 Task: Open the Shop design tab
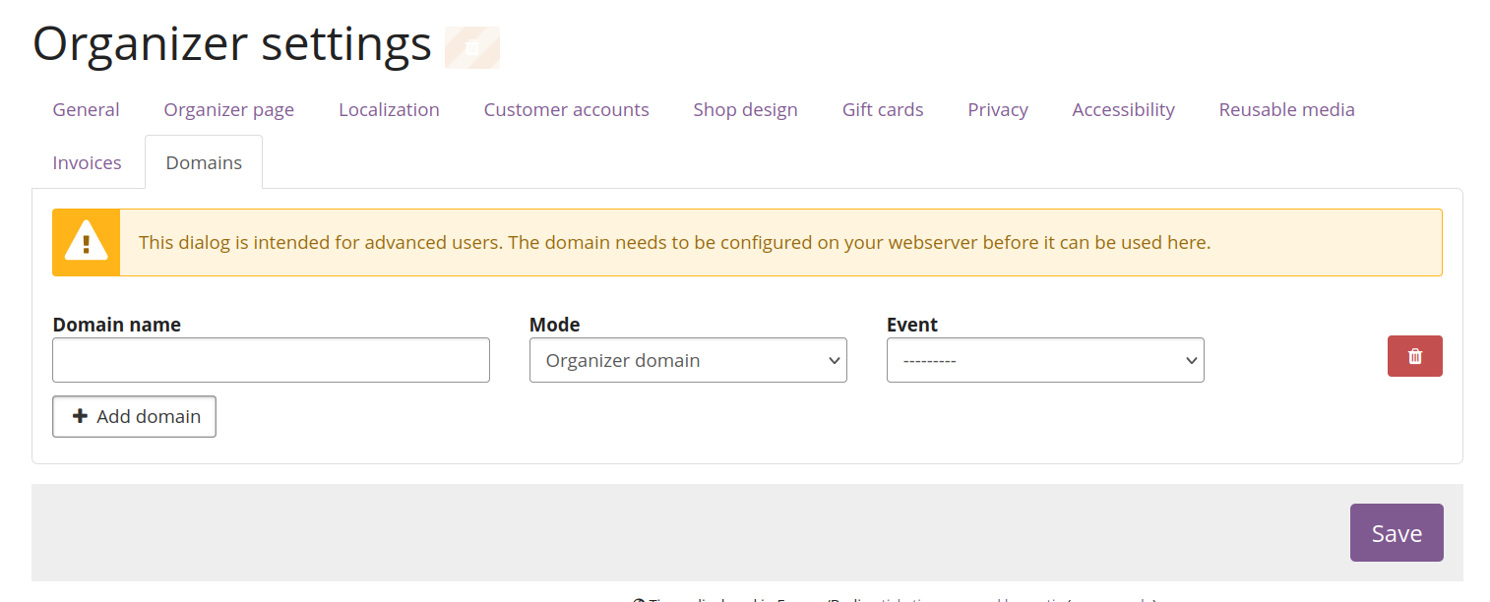coord(745,109)
